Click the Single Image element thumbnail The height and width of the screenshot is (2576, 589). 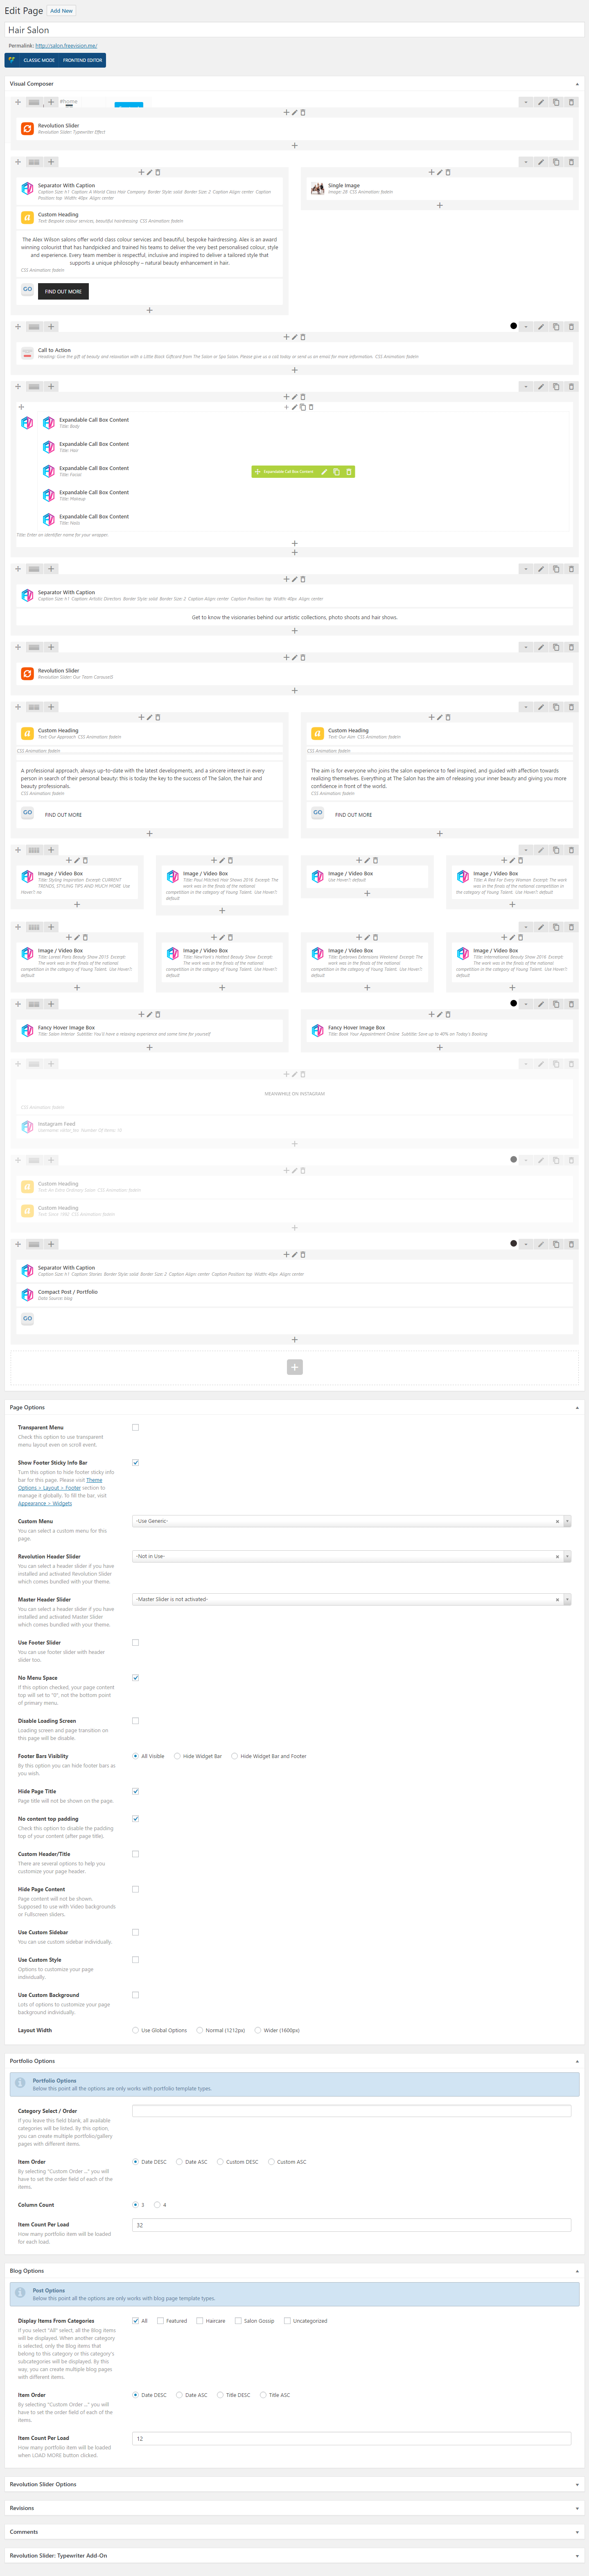[318, 188]
